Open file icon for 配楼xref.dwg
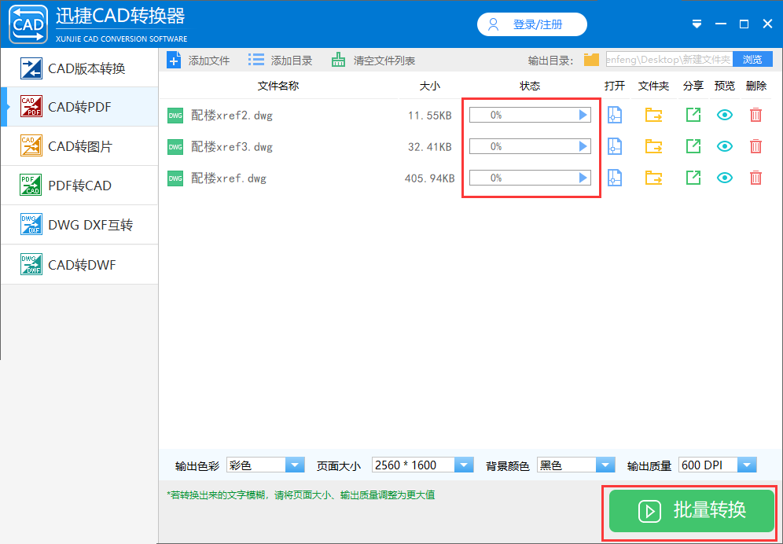Viewport: 783px width, 544px height. click(614, 178)
